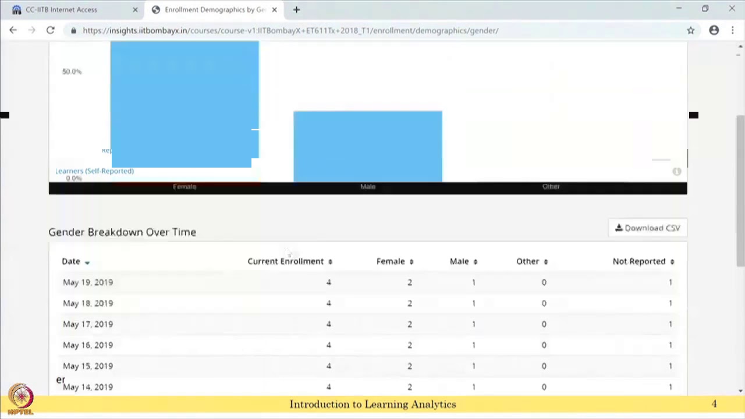
Task: Click the scrollbar down arrow
Action: pos(740,390)
